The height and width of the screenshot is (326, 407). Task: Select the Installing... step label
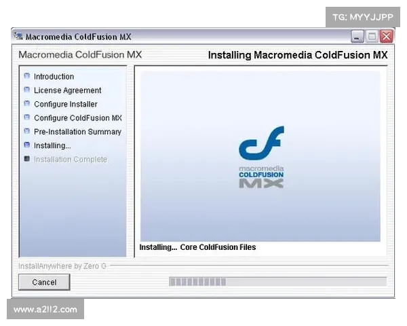[x=52, y=145]
